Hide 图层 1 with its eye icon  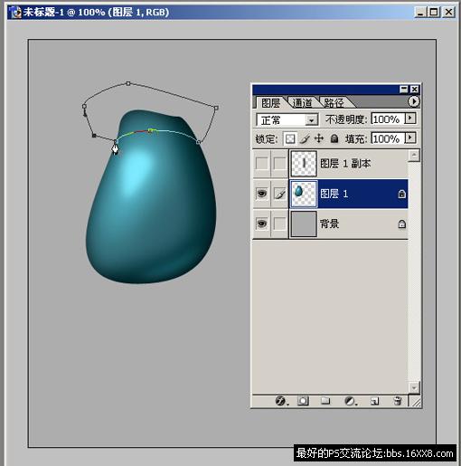(x=261, y=194)
